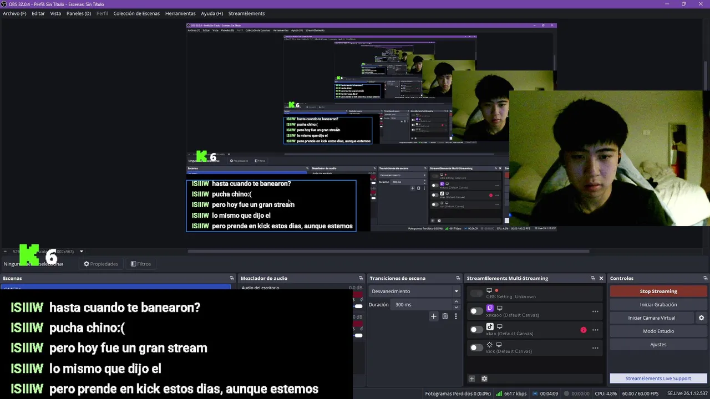The image size is (710, 399).
Task: Click the red warning icon on xkao row
Action: (x=583, y=330)
